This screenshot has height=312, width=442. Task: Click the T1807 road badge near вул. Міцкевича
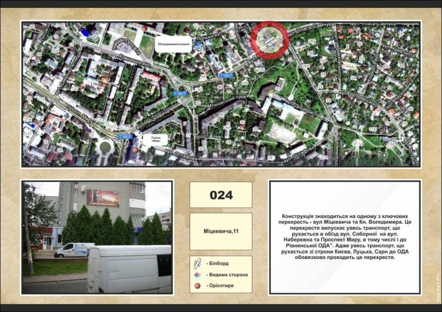click(180, 94)
